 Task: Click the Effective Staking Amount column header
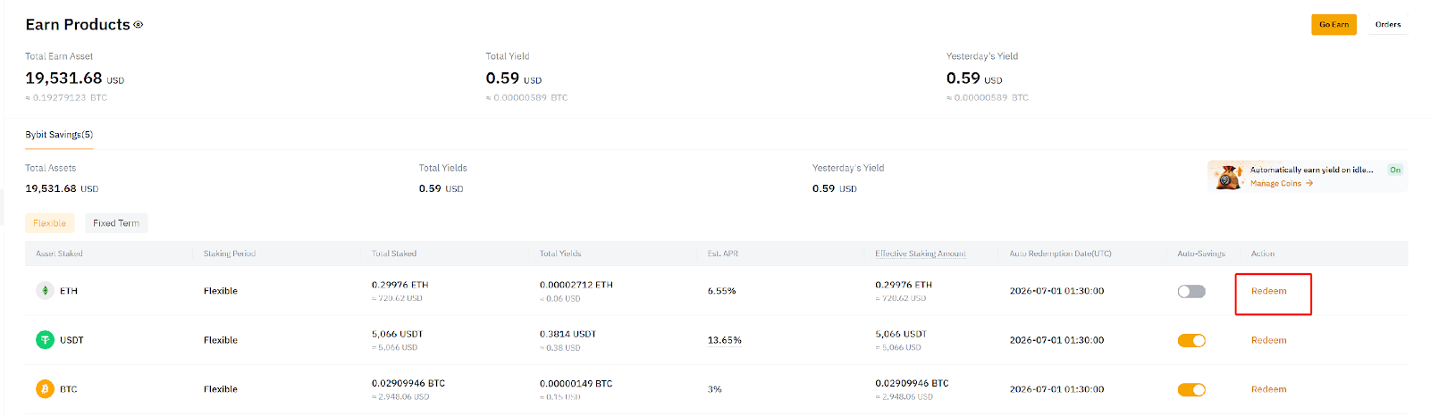click(x=921, y=254)
